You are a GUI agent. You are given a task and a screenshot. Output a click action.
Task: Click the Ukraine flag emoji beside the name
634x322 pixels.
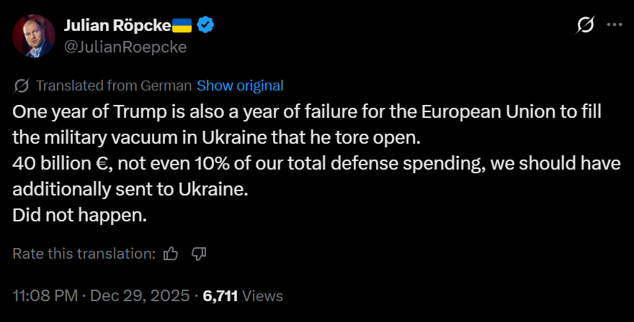tap(182, 25)
